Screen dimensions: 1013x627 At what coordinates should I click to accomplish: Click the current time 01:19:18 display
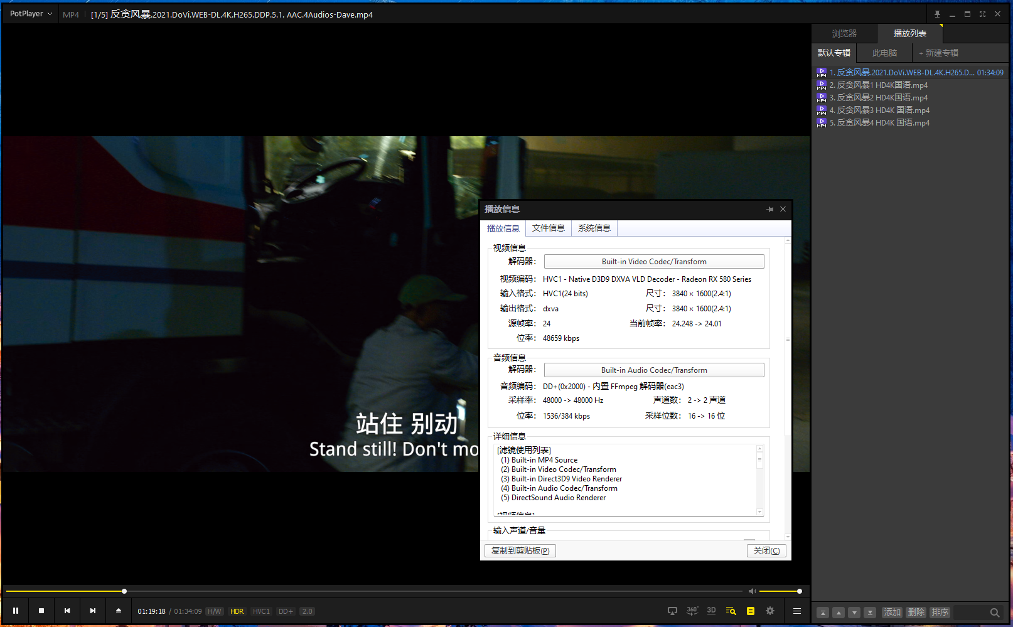(151, 611)
